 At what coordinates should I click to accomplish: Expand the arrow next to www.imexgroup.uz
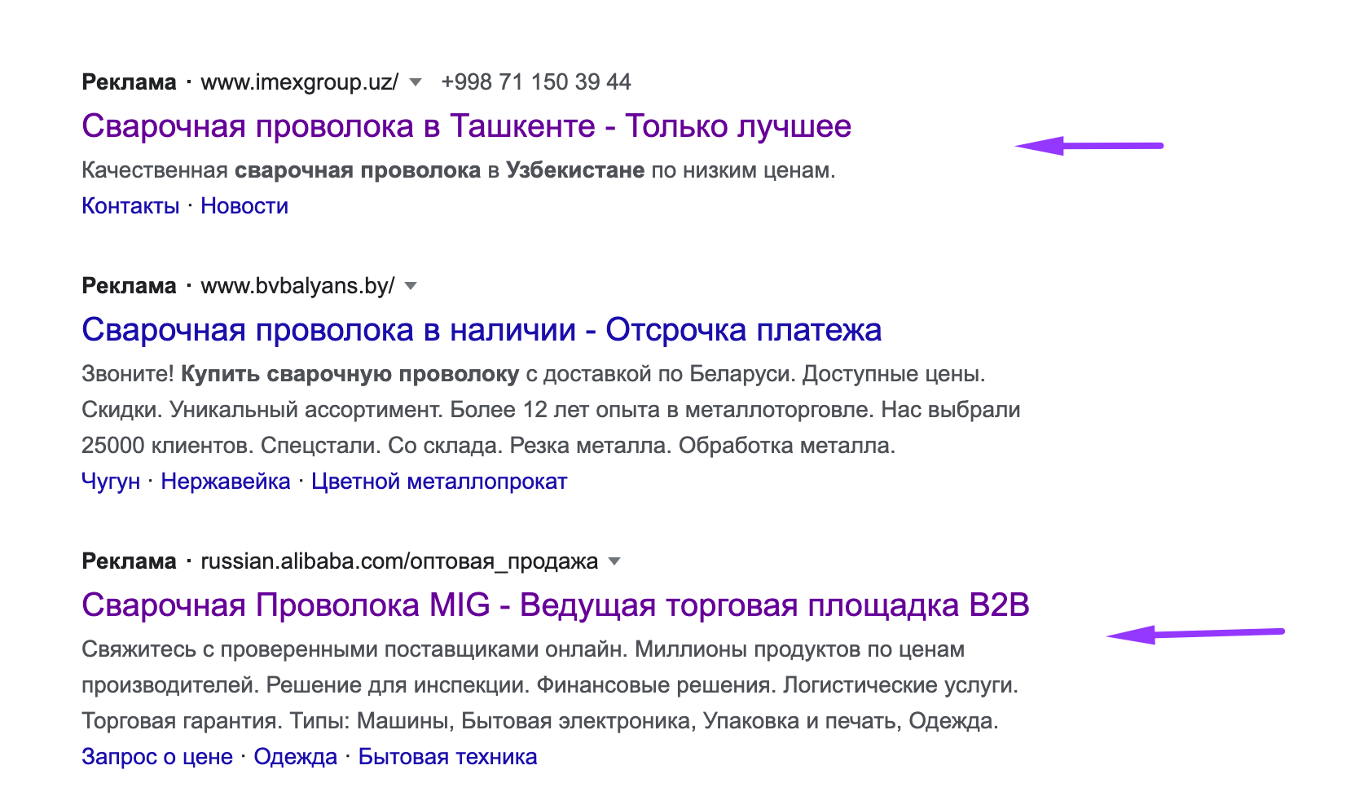pos(416,82)
